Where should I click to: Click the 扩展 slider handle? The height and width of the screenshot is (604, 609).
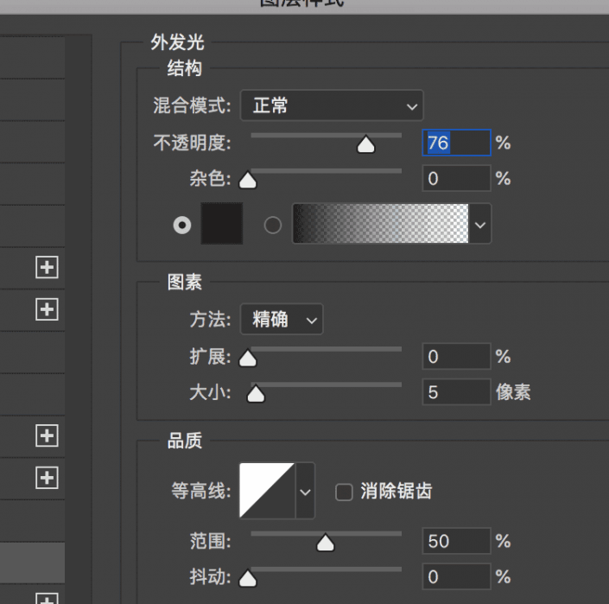[248, 358]
